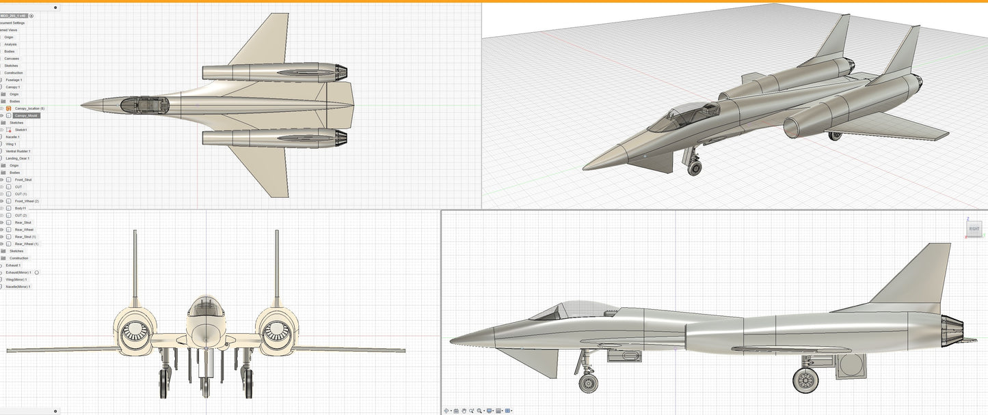
Task: Open the Orbit tool dropdown arrow
Action: coord(451,411)
